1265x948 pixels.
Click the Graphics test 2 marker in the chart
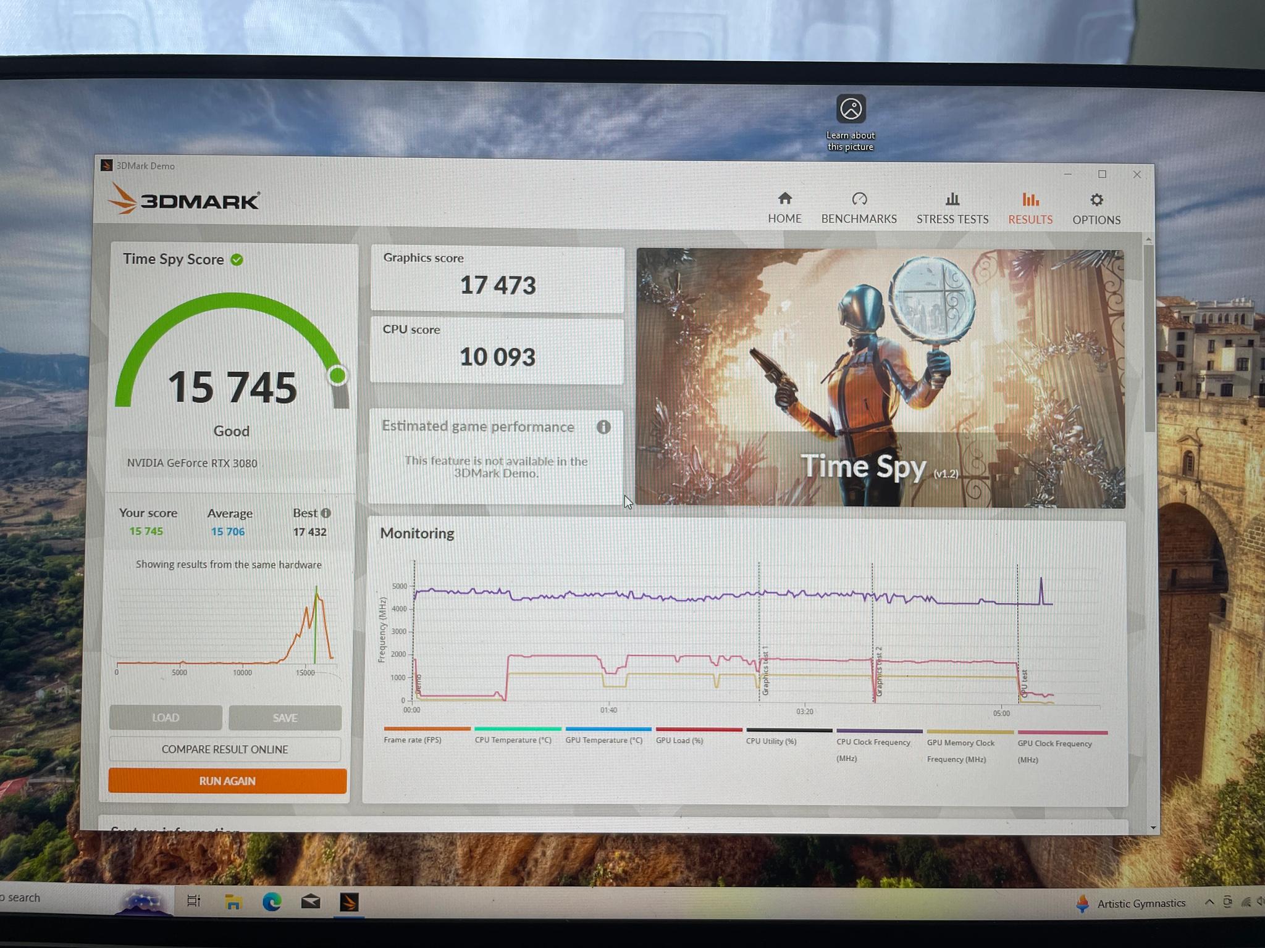(x=878, y=671)
